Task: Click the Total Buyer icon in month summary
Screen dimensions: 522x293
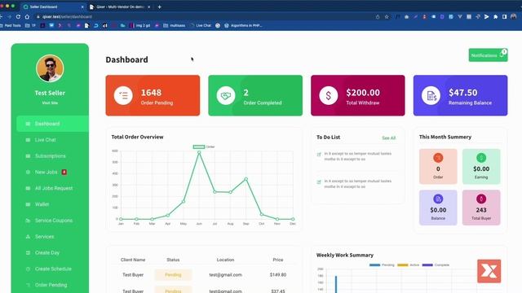Action: coord(481,199)
